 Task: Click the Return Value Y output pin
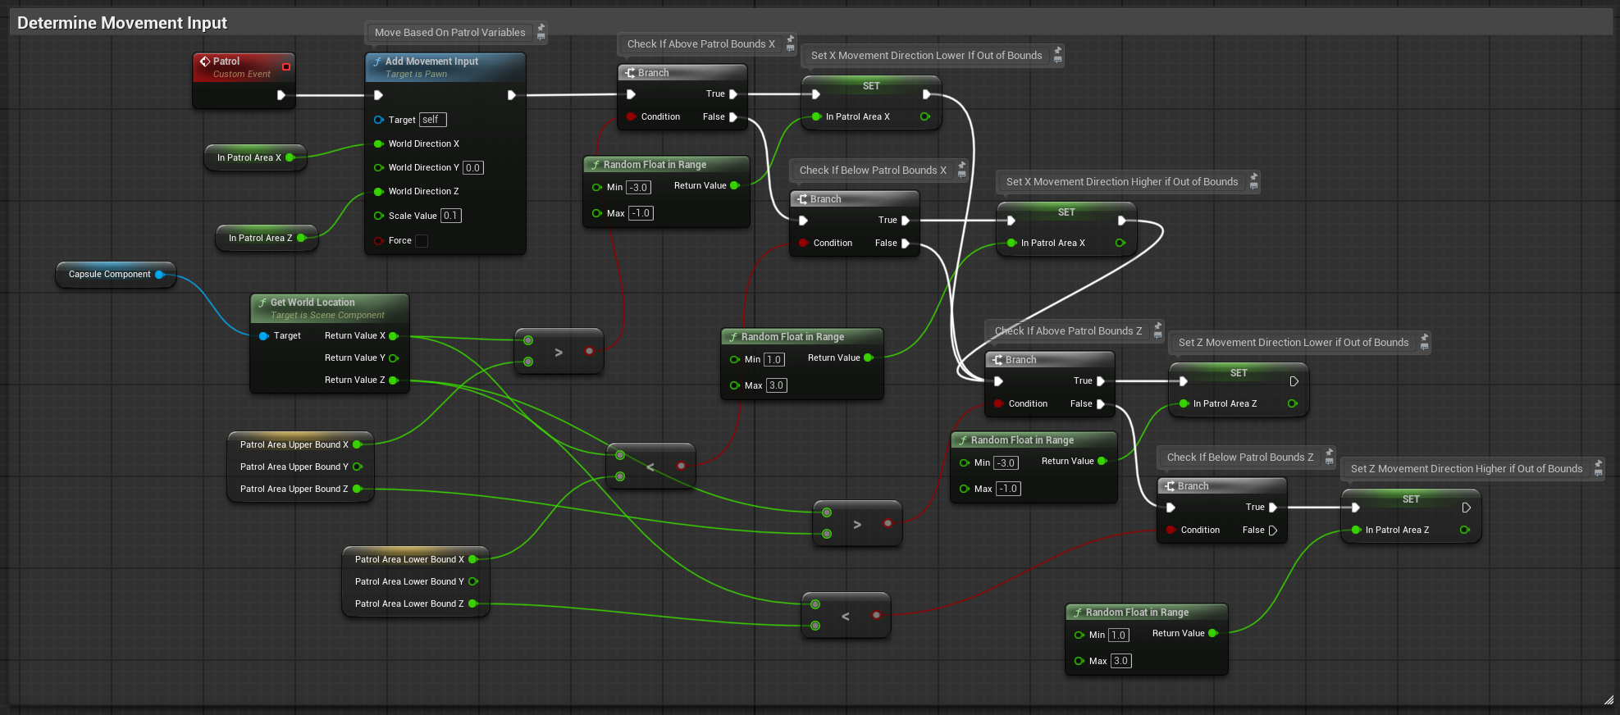pyautogui.click(x=394, y=358)
